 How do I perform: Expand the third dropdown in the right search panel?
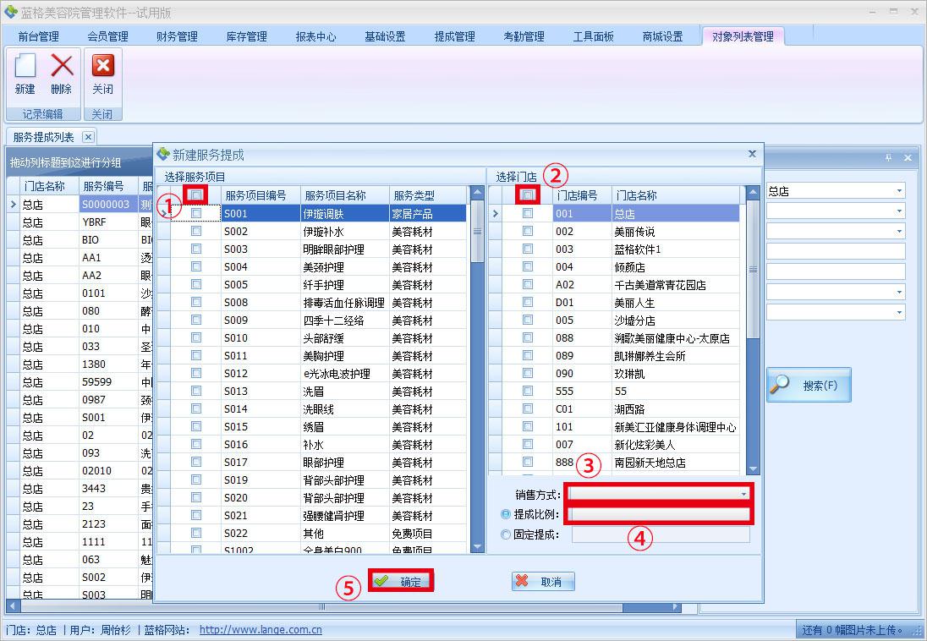pos(899,231)
